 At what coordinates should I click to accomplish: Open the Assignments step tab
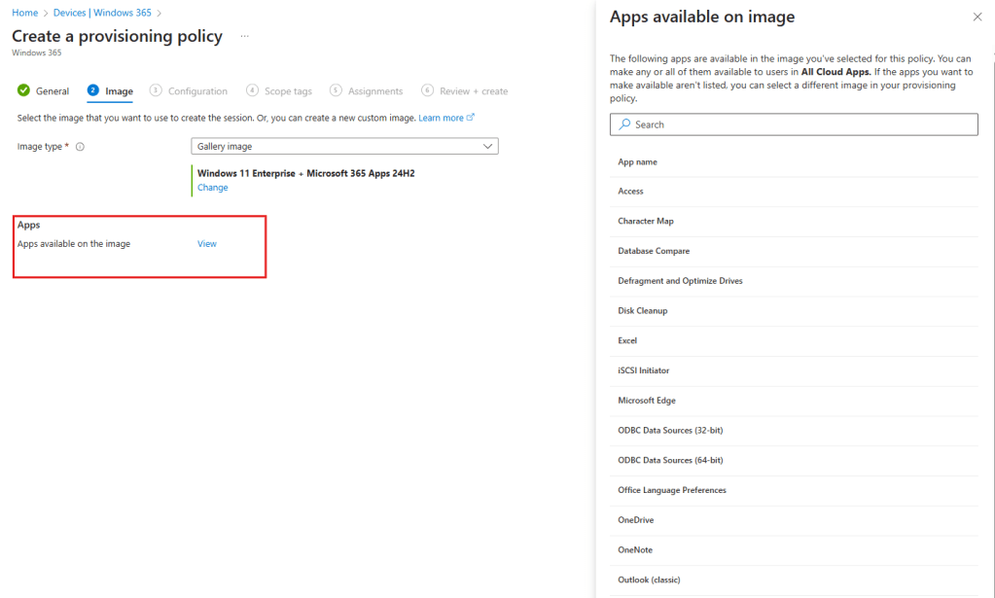(x=374, y=91)
